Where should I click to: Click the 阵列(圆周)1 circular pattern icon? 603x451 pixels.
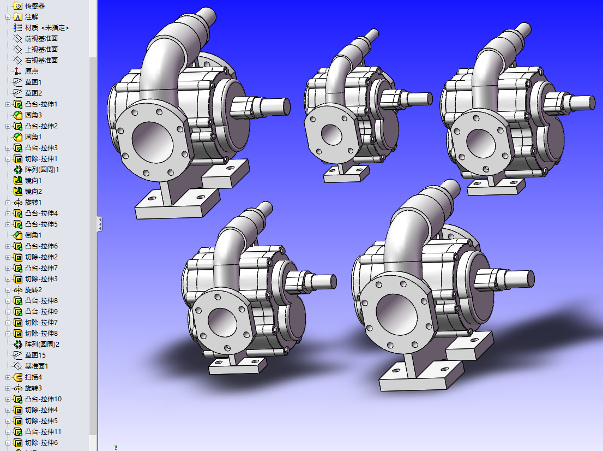[x=17, y=169]
